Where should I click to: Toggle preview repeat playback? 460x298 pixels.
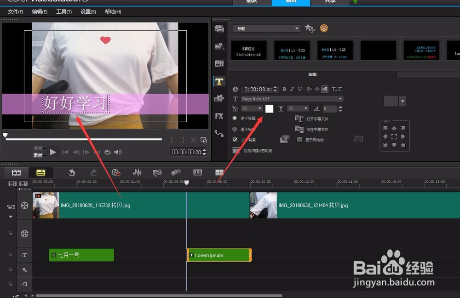(107, 152)
